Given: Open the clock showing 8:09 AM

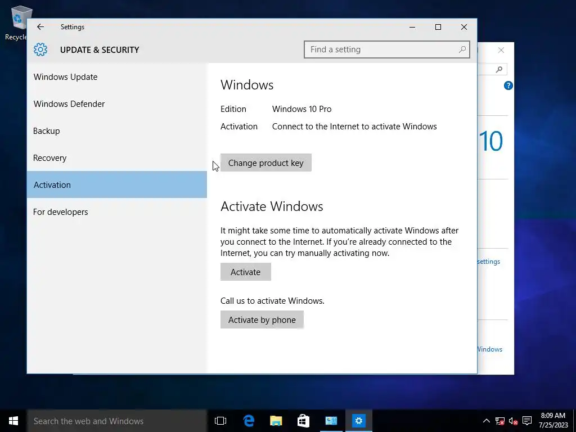Looking at the screenshot, I should 553,421.
